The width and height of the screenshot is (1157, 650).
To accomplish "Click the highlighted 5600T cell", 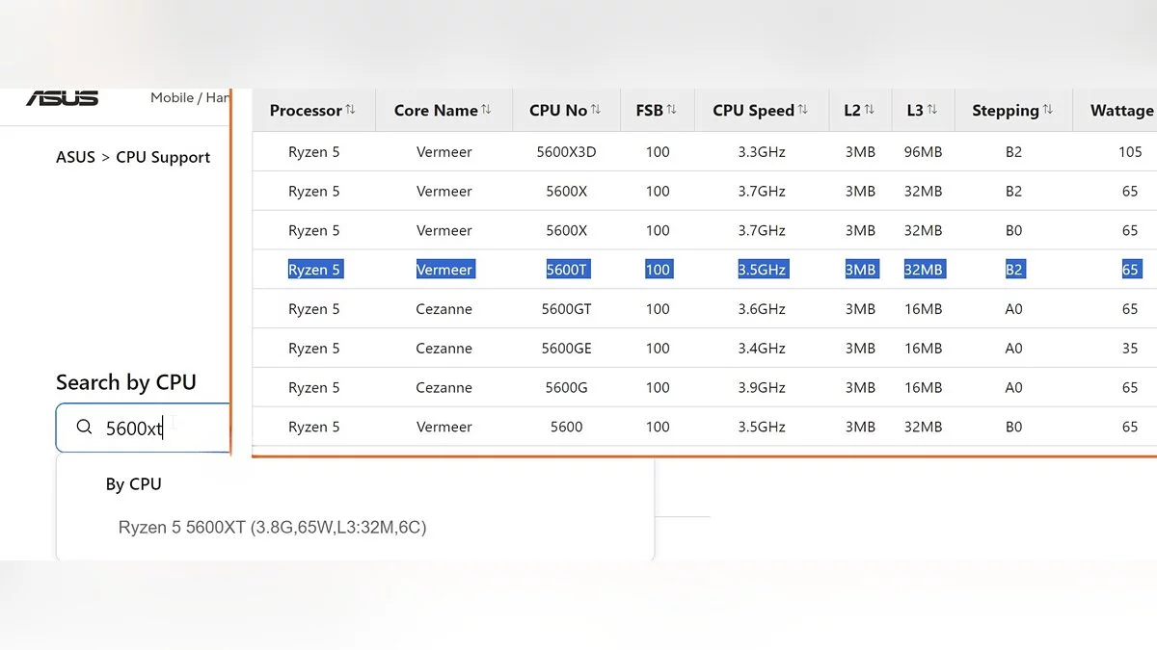I will [567, 270].
